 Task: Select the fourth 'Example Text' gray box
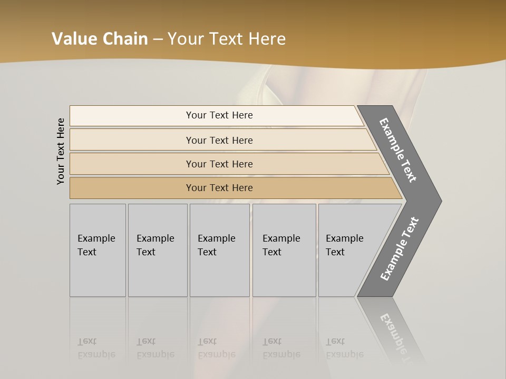pyautogui.click(x=284, y=250)
